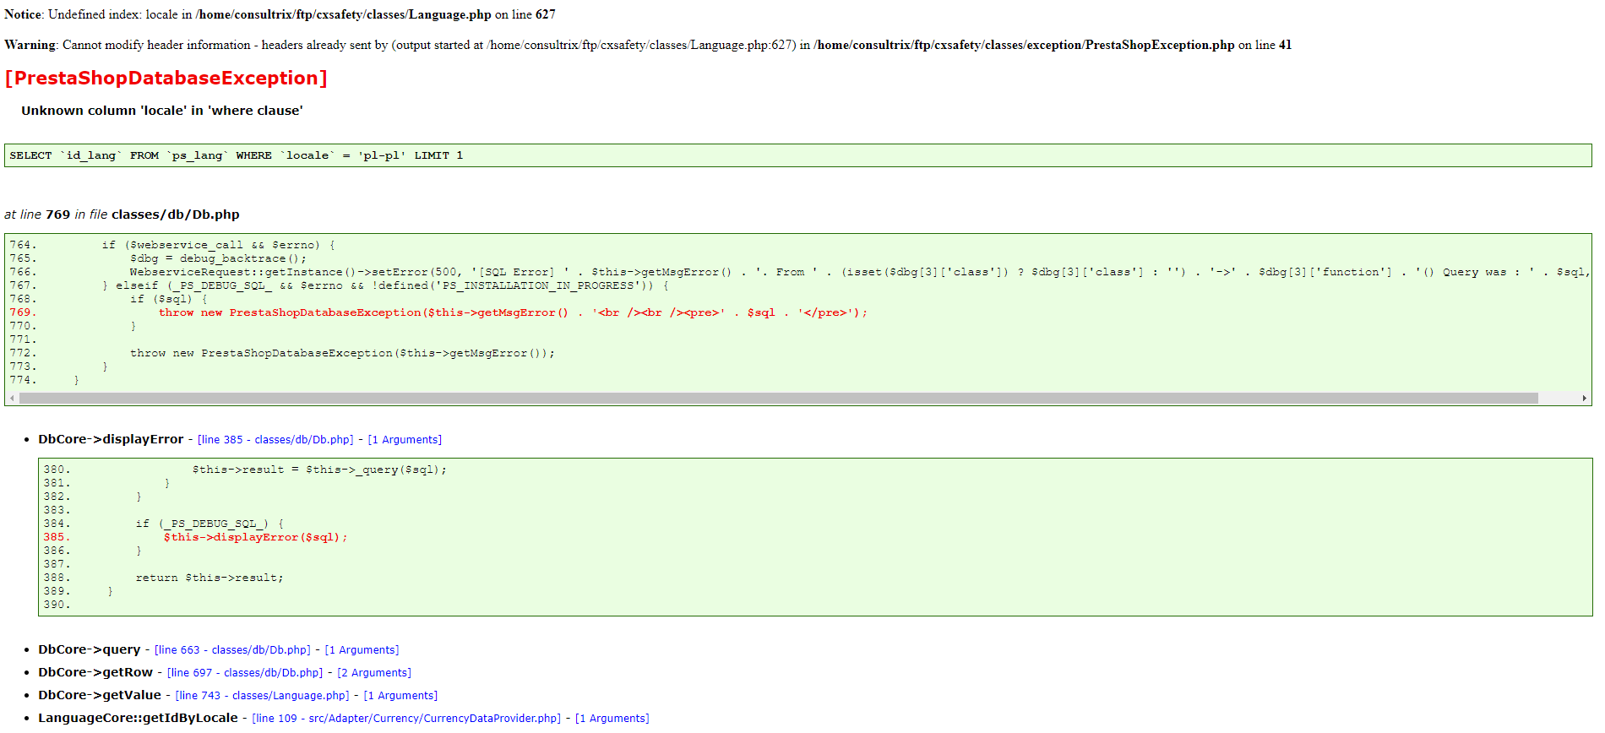Click the line 772 throw statement

pos(342,353)
